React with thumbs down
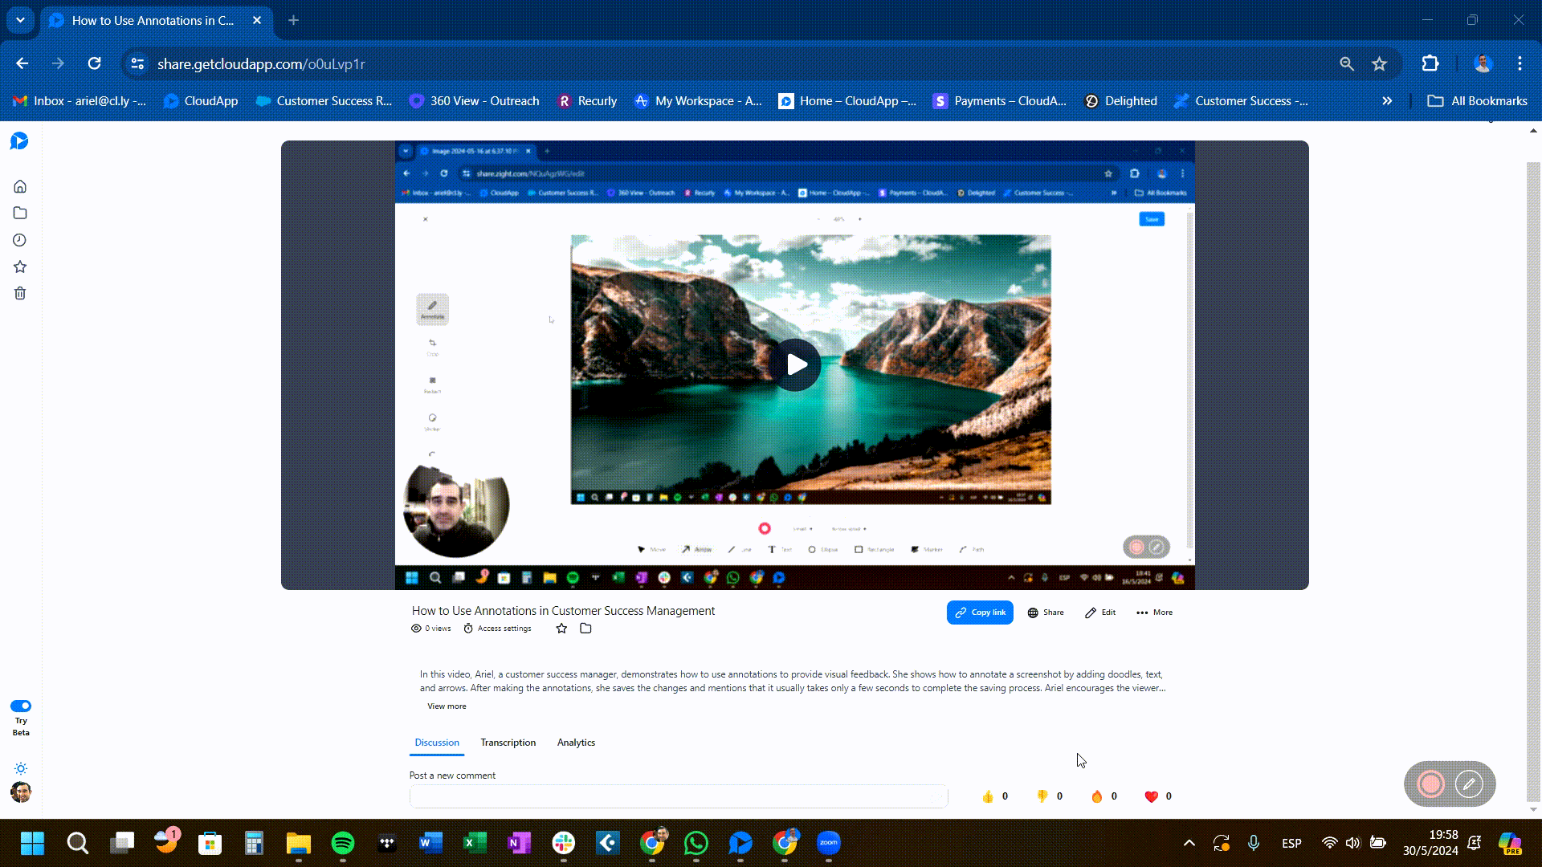 [1042, 796]
